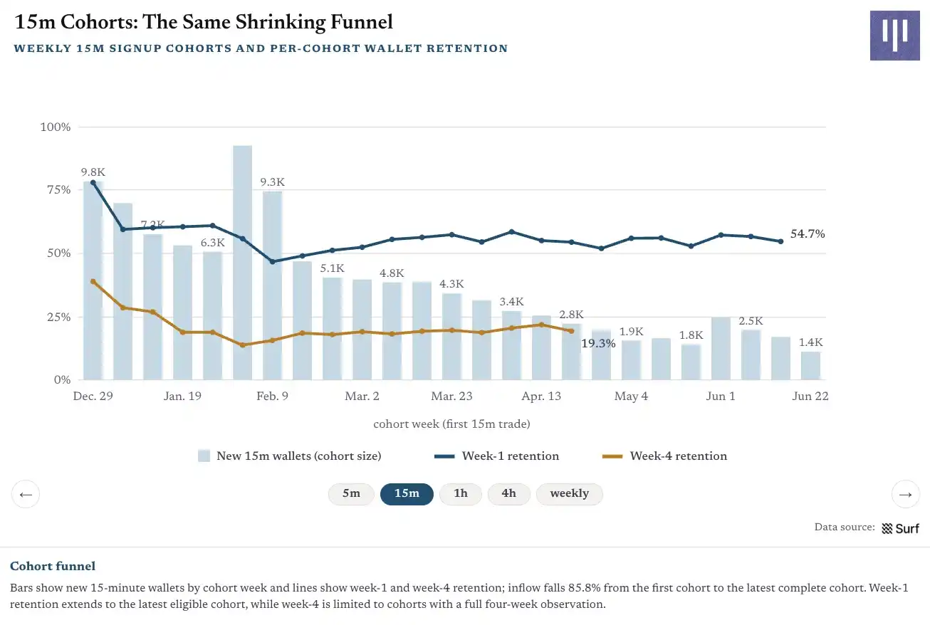Switch to the 4h timeframe

508,494
